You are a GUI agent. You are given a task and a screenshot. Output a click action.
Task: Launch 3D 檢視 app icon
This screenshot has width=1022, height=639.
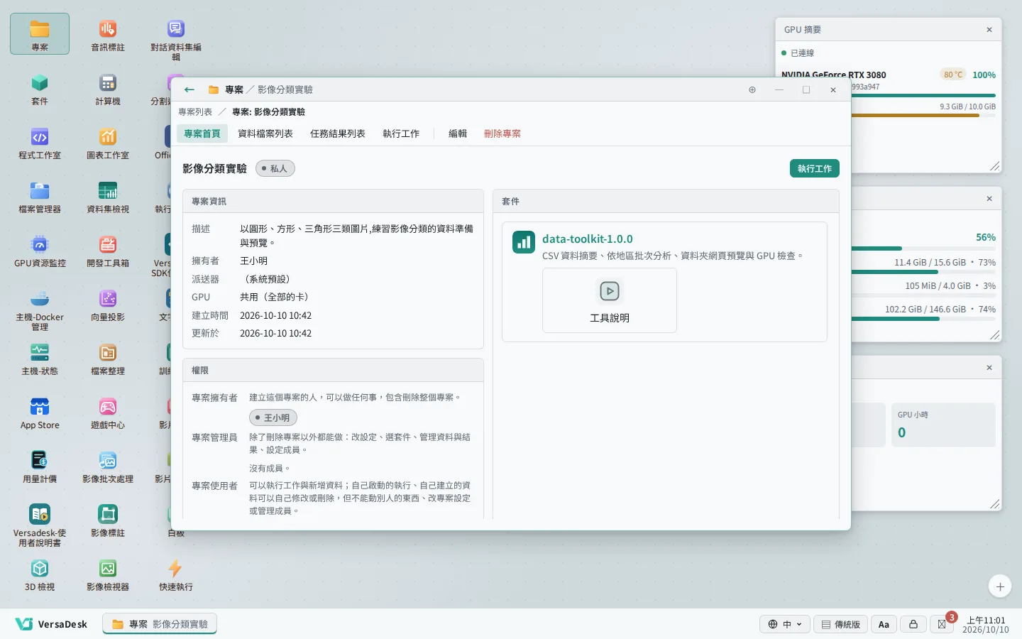click(40, 574)
